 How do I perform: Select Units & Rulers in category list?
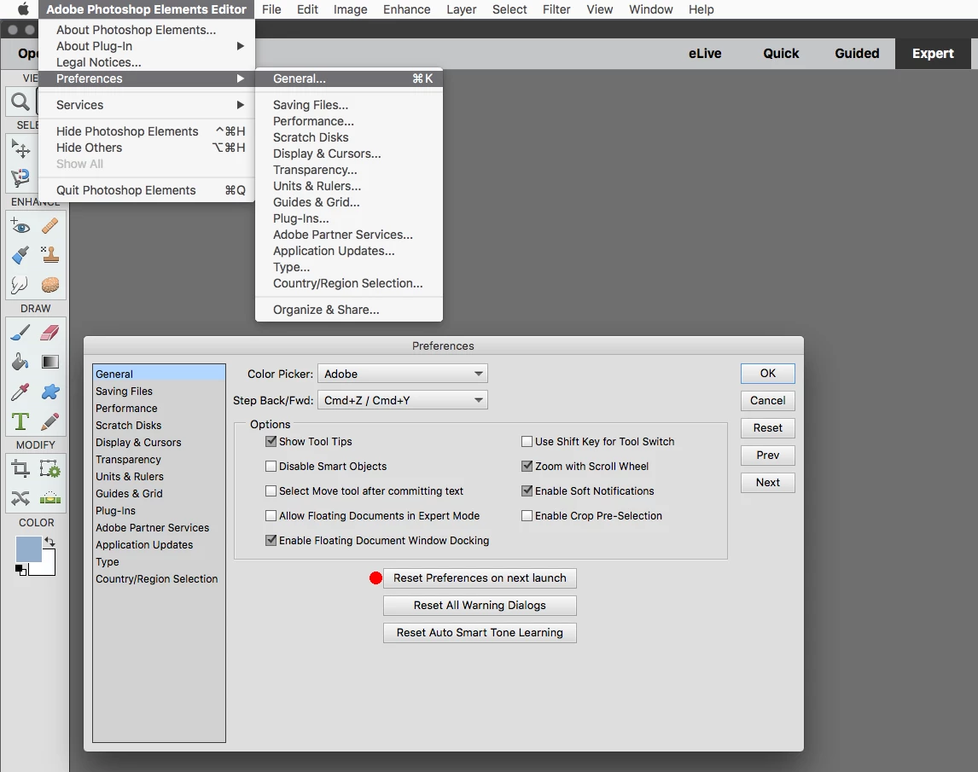[x=159, y=476]
